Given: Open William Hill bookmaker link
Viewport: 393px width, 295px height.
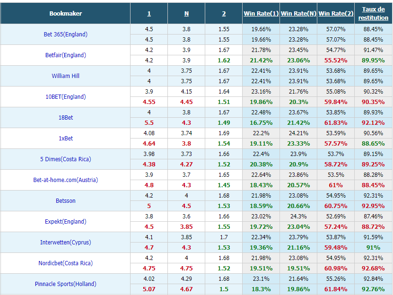Looking at the screenshot, I should tap(65, 76).
